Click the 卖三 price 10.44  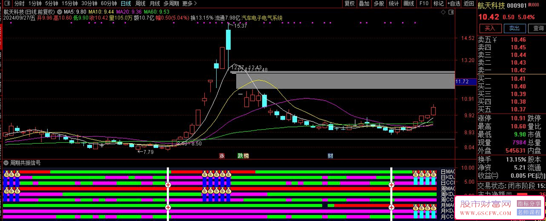(x=518, y=55)
